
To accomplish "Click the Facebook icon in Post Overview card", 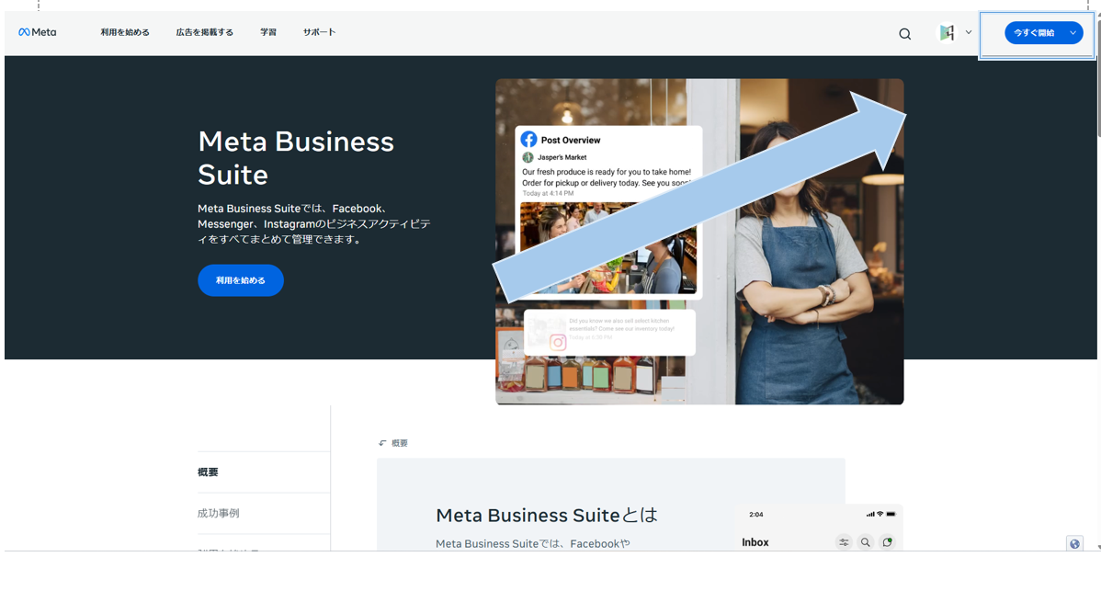I will pyautogui.click(x=528, y=140).
